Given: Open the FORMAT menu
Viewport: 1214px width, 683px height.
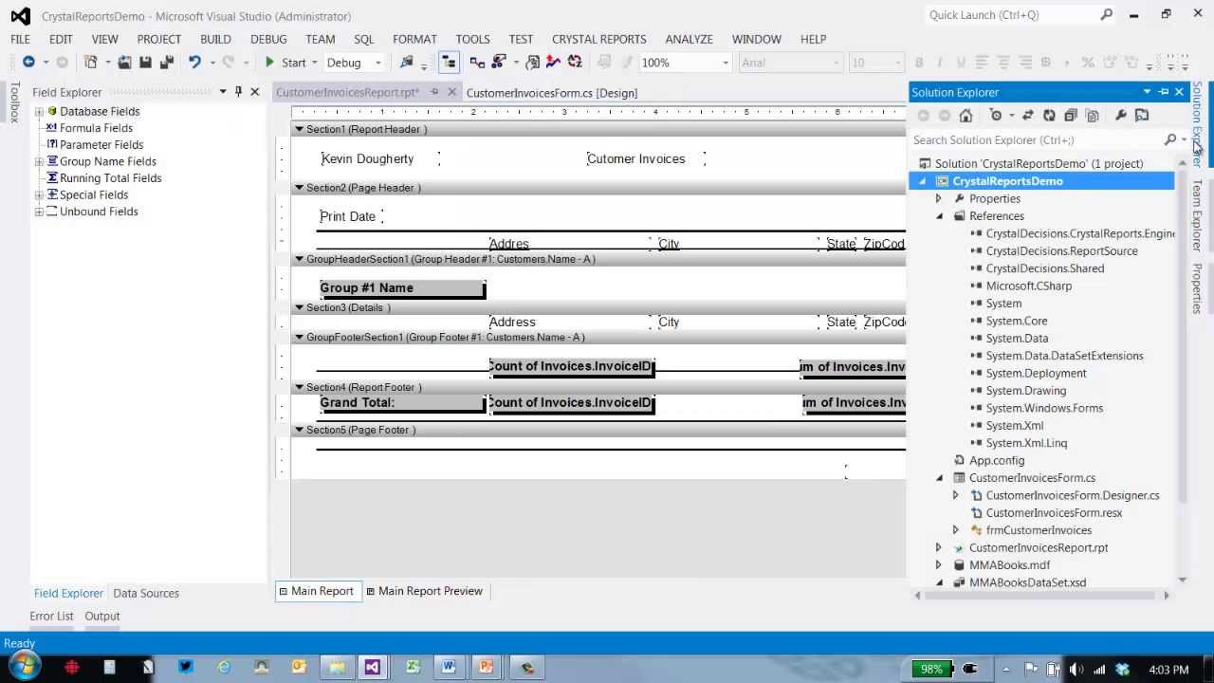Looking at the screenshot, I should 414,39.
